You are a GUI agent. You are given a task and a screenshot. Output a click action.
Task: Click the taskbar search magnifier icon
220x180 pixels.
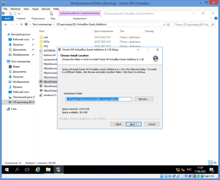(x=17, y=169)
